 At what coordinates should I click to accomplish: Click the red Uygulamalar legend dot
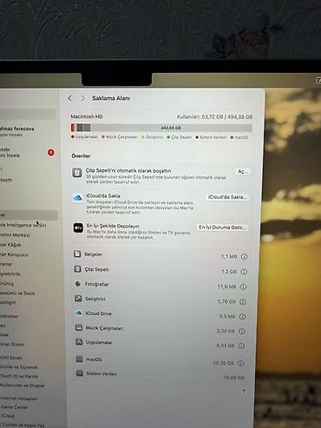pyautogui.click(x=73, y=136)
